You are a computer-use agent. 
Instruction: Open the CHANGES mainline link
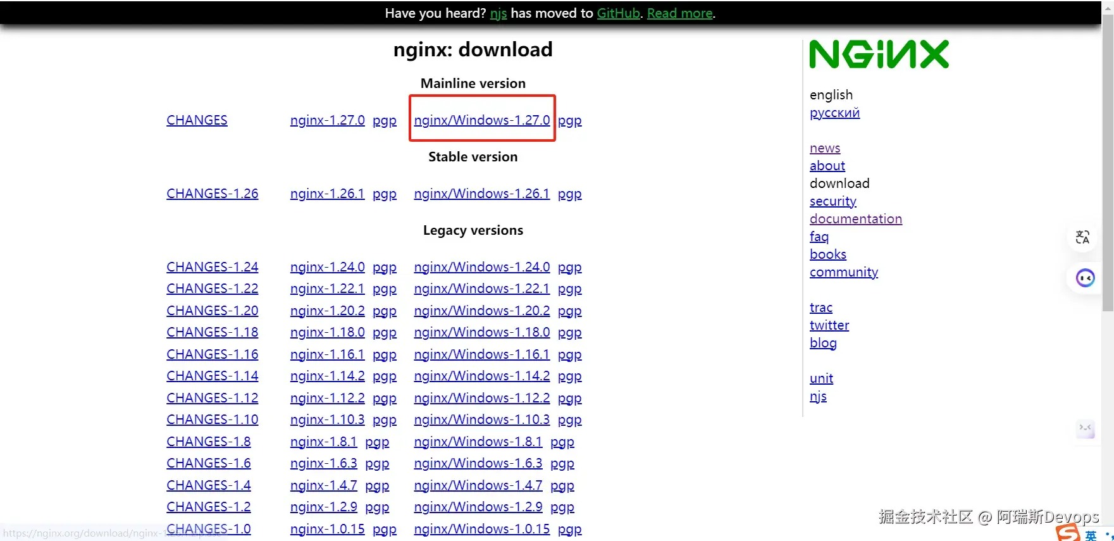[197, 120]
